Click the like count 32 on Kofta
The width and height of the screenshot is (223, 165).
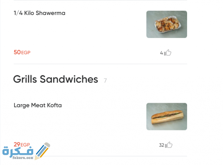(161, 145)
